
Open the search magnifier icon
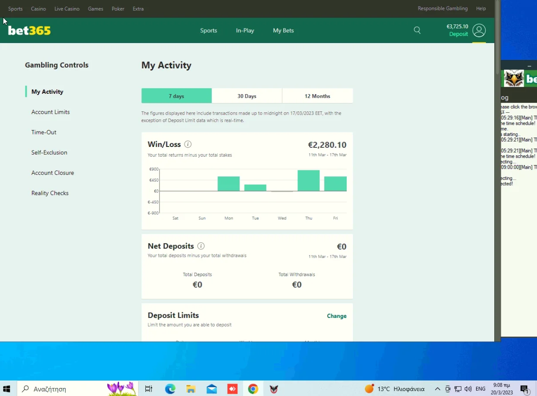click(417, 30)
